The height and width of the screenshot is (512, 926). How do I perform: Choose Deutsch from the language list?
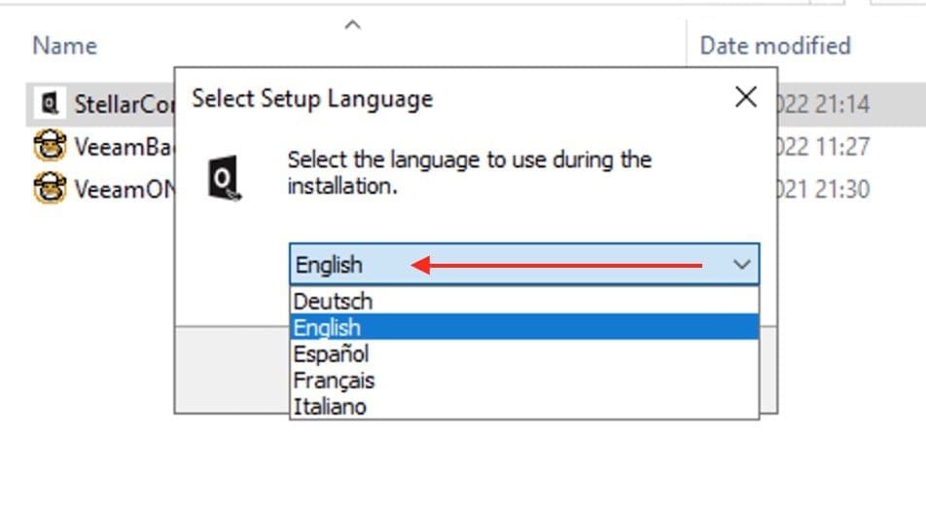[x=333, y=302]
